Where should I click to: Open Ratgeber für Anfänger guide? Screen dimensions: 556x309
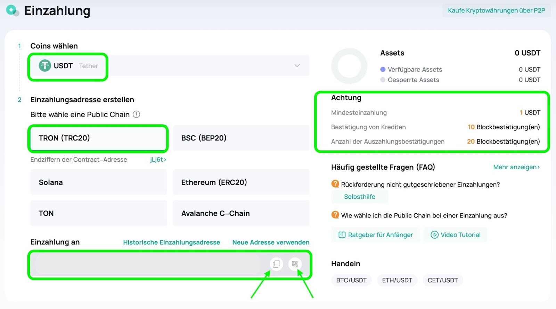(375, 235)
